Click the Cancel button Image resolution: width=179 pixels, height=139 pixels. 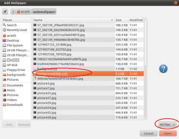(149, 133)
